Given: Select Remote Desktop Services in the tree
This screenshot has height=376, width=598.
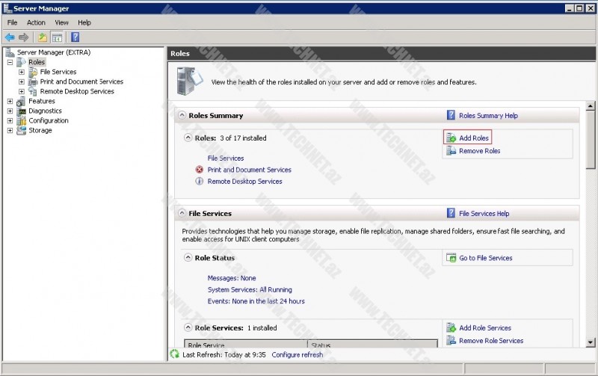Looking at the screenshot, I should pyautogui.click(x=77, y=91).
